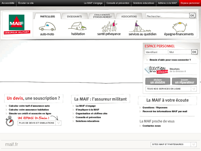Viewport: 201px width, 151px height.
Task: Click Une réponse en 5min text
Action: [x=33, y=118]
